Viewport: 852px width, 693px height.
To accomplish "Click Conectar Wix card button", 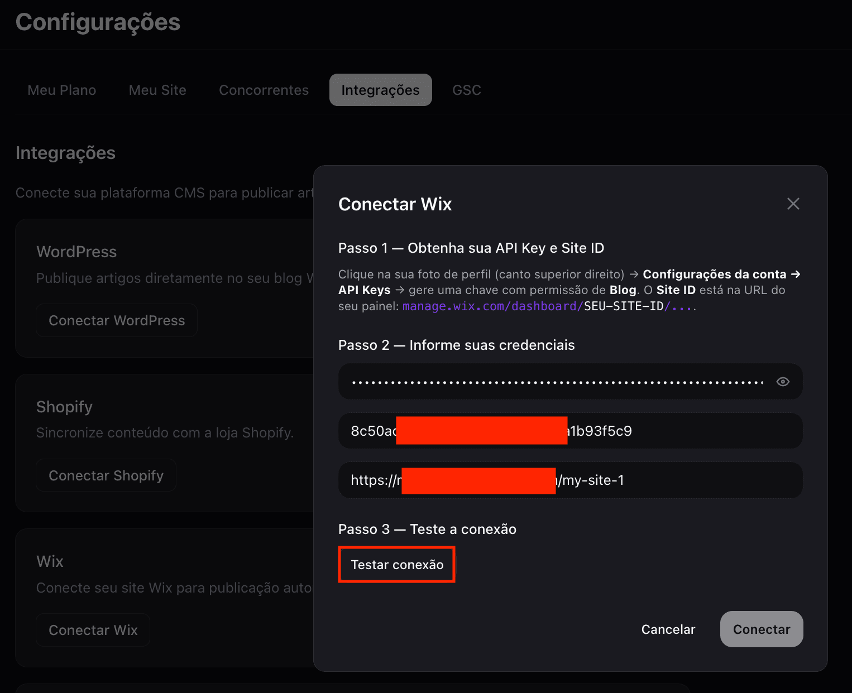I will (93, 630).
